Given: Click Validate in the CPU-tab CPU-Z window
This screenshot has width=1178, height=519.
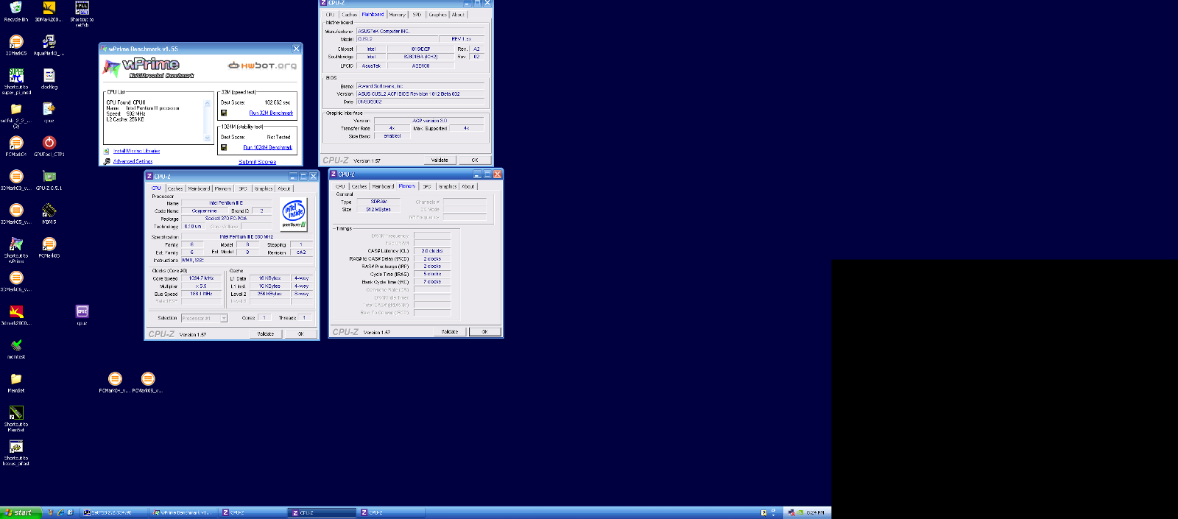Looking at the screenshot, I should point(266,333).
